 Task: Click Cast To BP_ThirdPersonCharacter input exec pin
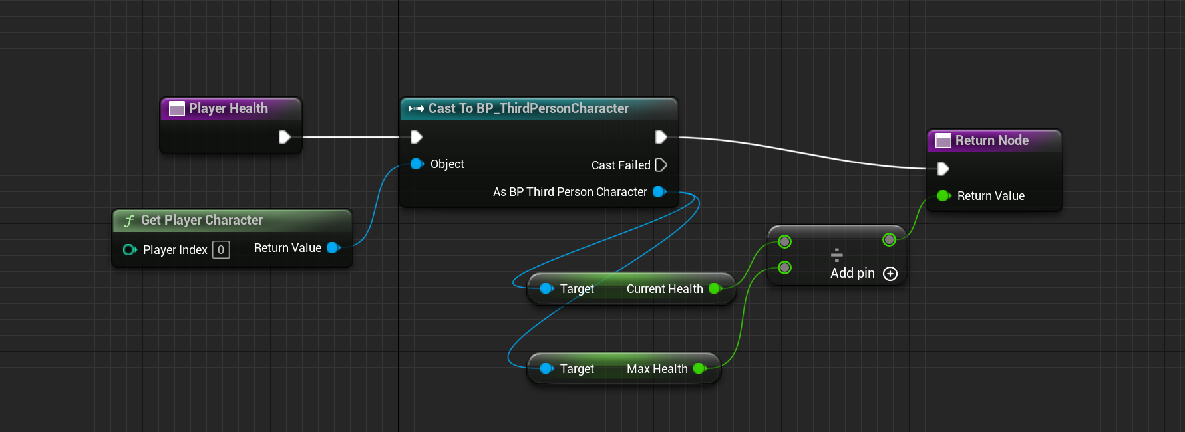pyautogui.click(x=416, y=137)
